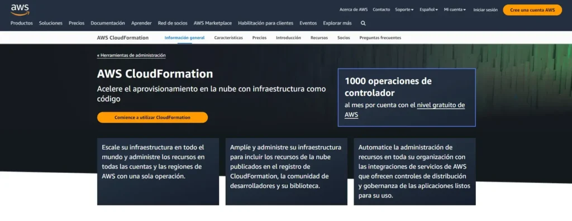
Task: Open the AWS Marketplace menu item
Action: [213, 23]
